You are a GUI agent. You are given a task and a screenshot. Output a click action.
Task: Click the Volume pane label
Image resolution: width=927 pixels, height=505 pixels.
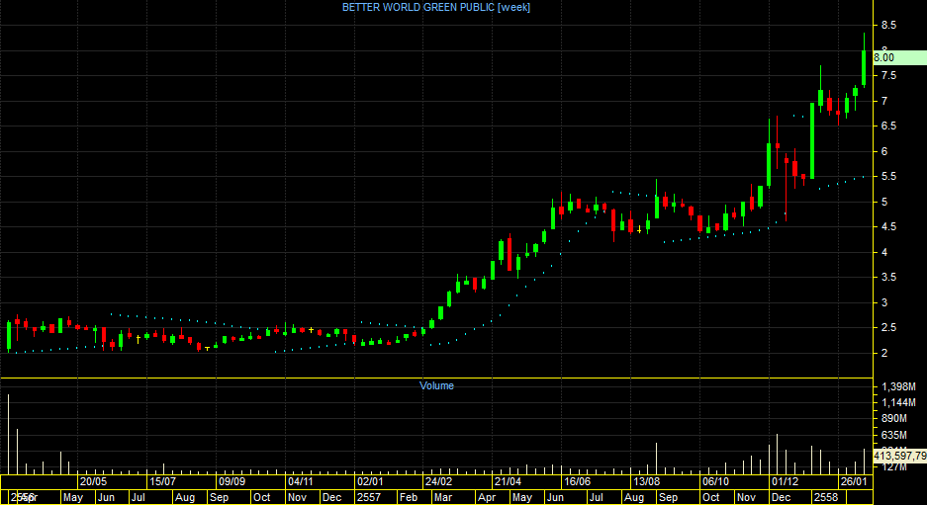pyautogui.click(x=437, y=385)
